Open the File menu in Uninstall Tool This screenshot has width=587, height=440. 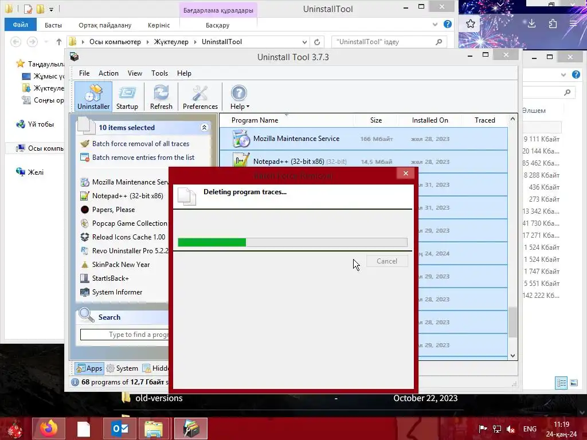[x=84, y=73]
